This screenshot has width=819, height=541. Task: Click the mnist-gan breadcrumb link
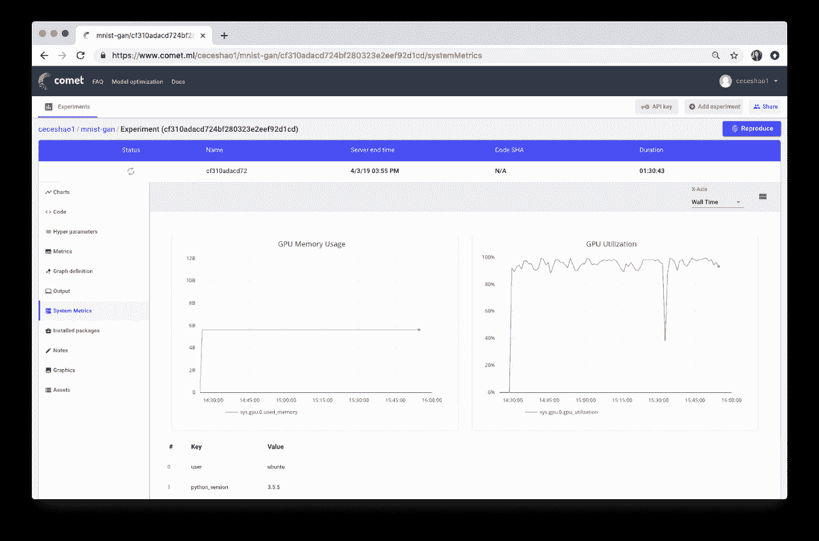coord(98,129)
